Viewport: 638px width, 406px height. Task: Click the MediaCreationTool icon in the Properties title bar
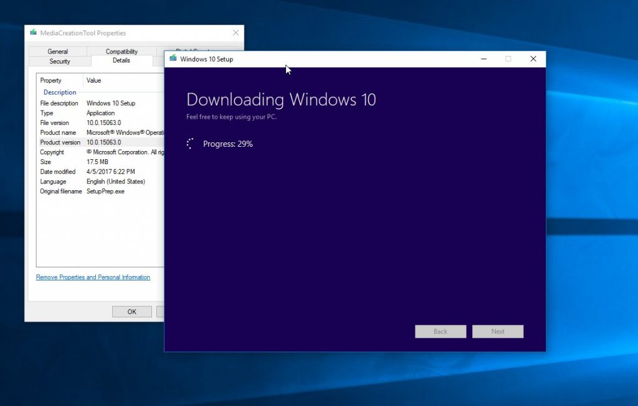point(32,33)
